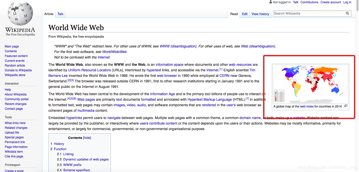Click Cite this page

coord(14,156)
